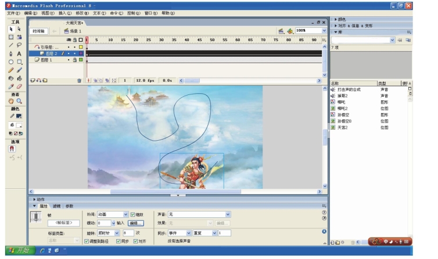This screenshot has width=438, height=259.
Task: Select the Rectangle tool
Action: pos(19,62)
